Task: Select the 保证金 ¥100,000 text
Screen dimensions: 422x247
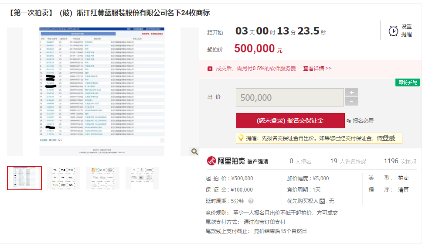Action: pyautogui.click(x=229, y=190)
